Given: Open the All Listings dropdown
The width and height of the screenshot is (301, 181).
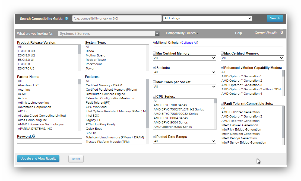Looking at the screenshot, I should pos(208,18).
